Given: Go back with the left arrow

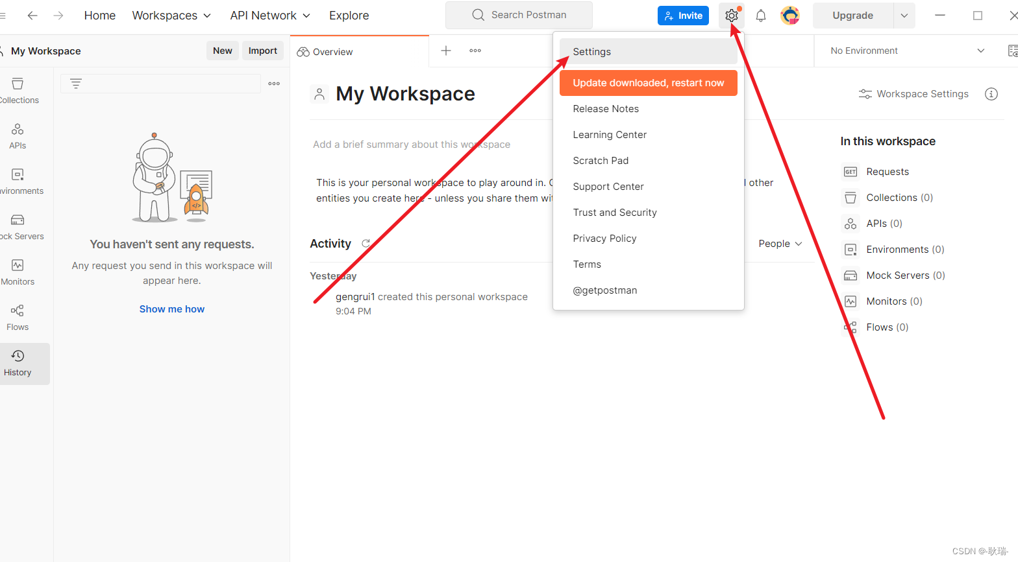Looking at the screenshot, I should pos(32,16).
